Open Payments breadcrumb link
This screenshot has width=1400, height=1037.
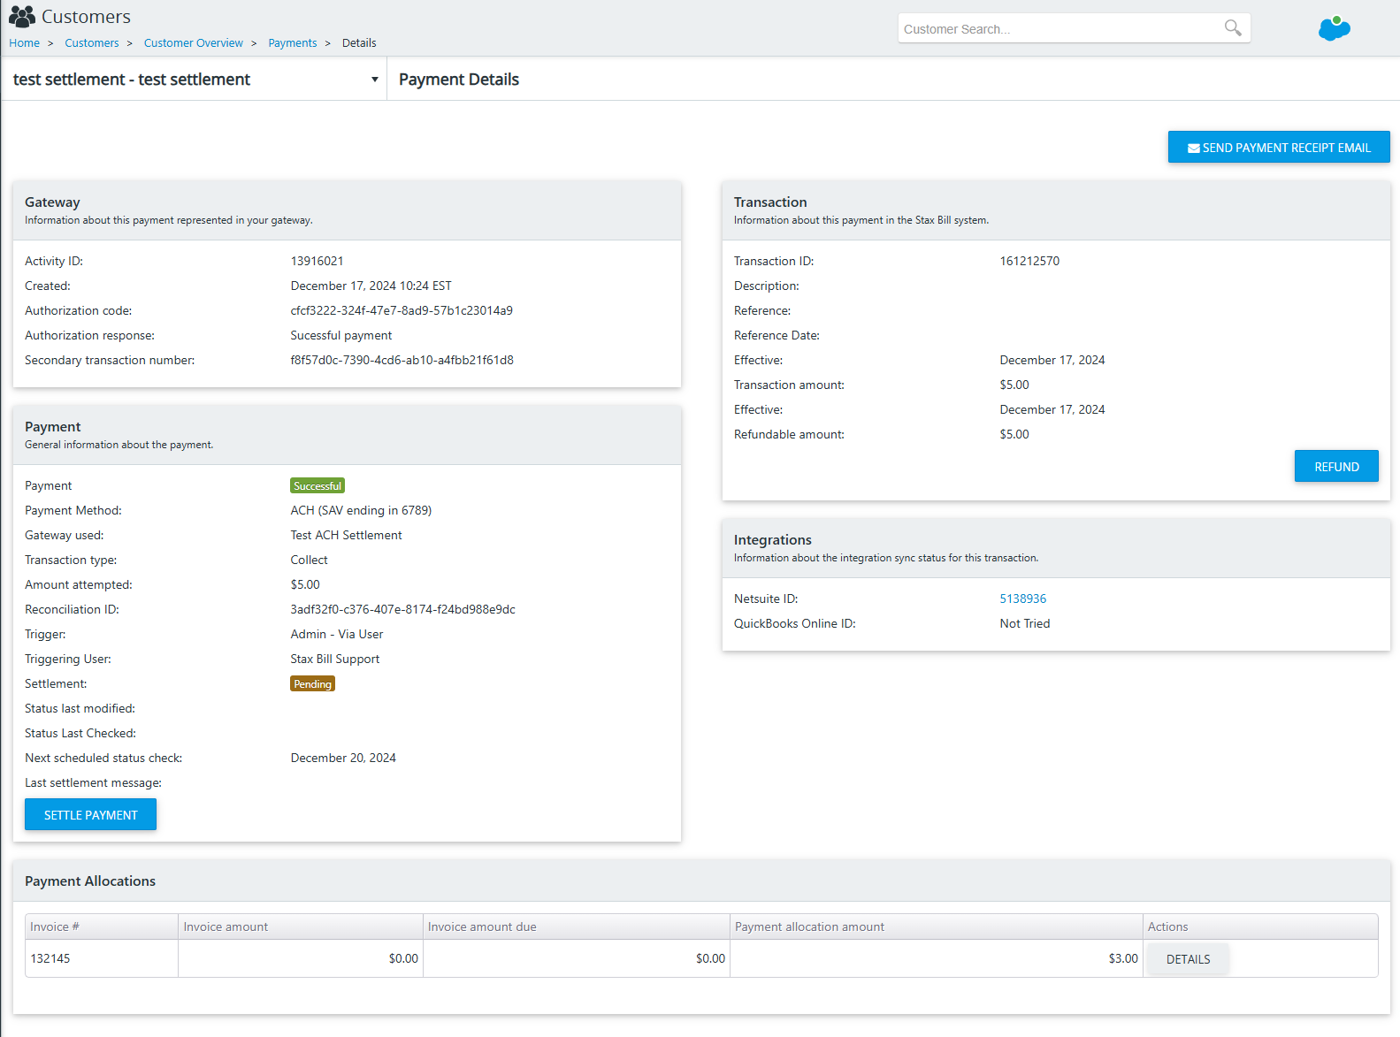(293, 43)
